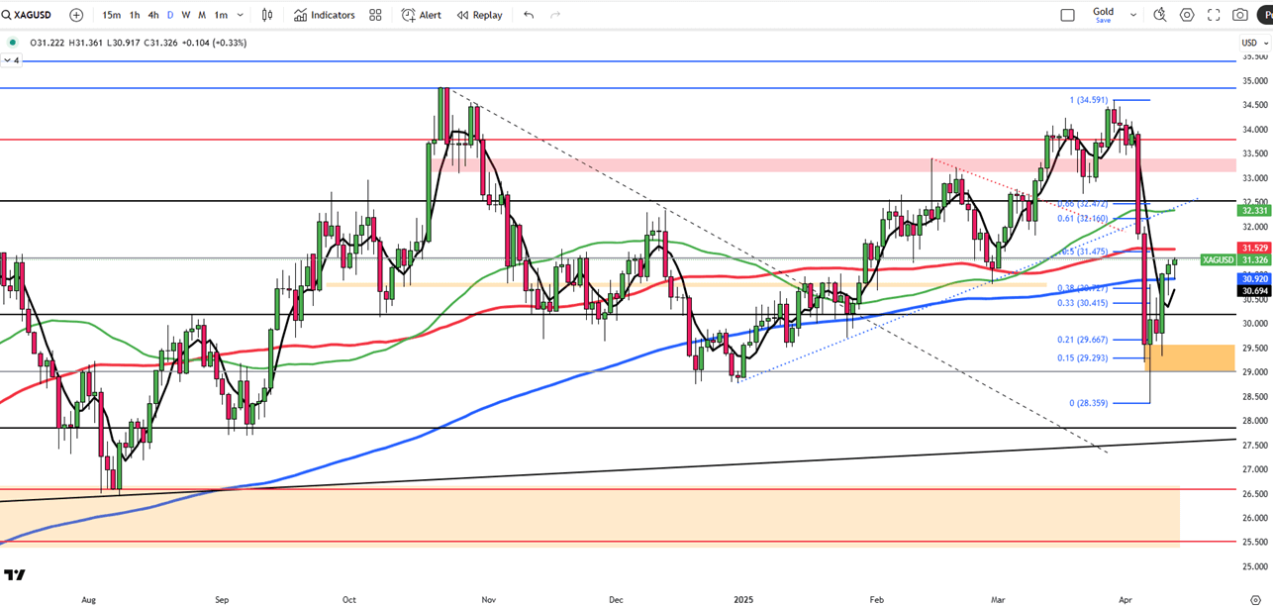The height and width of the screenshot is (607, 1273).
Task: Click the red 31.529 price label
Action: tap(1253, 248)
